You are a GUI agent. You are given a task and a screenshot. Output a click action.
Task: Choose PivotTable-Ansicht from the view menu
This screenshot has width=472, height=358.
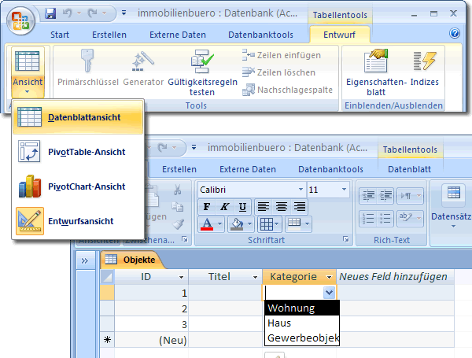pos(78,152)
